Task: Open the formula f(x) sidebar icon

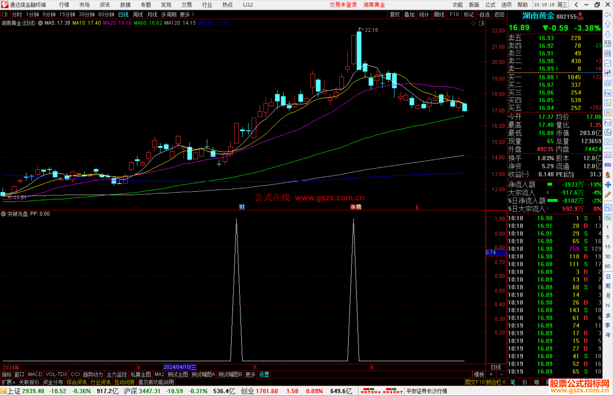Action: 608,133
